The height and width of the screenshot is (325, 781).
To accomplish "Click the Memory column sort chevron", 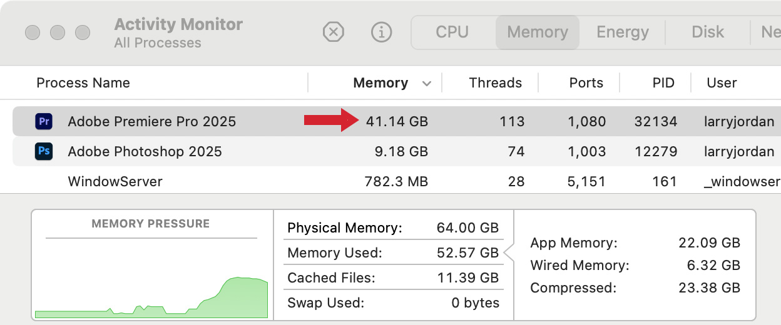I will coord(427,83).
